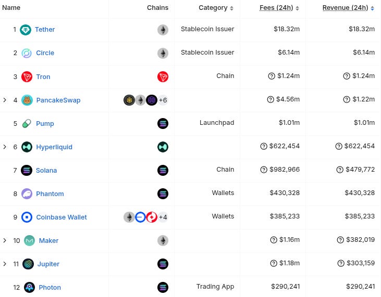Screen dimensions: 381x297
Task: Click Phantom's $430,328 fees value
Action: click(x=285, y=193)
